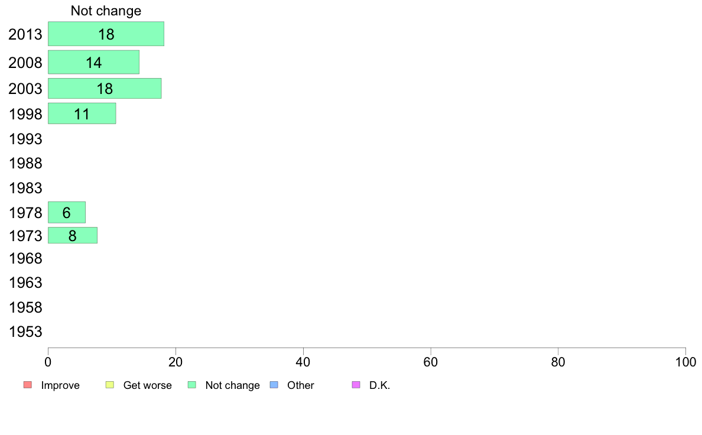
Task: Click the Improve legend text
Action: pyautogui.click(x=60, y=385)
